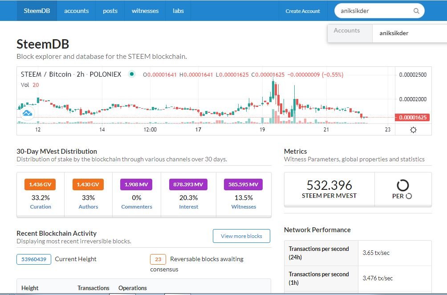The width and height of the screenshot is (447, 295).
Task: Open the Commenters distribution link
Action: pyautogui.click(x=137, y=207)
